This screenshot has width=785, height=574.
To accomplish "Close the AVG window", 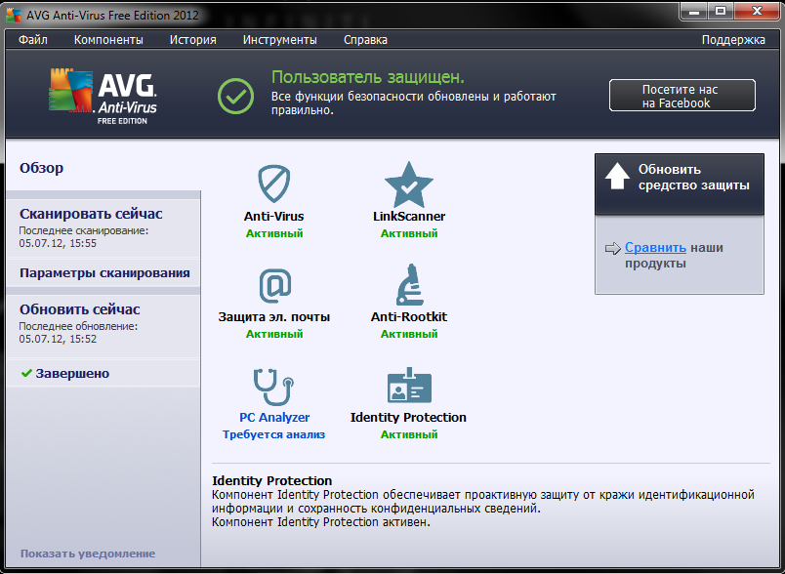I will 757,11.
